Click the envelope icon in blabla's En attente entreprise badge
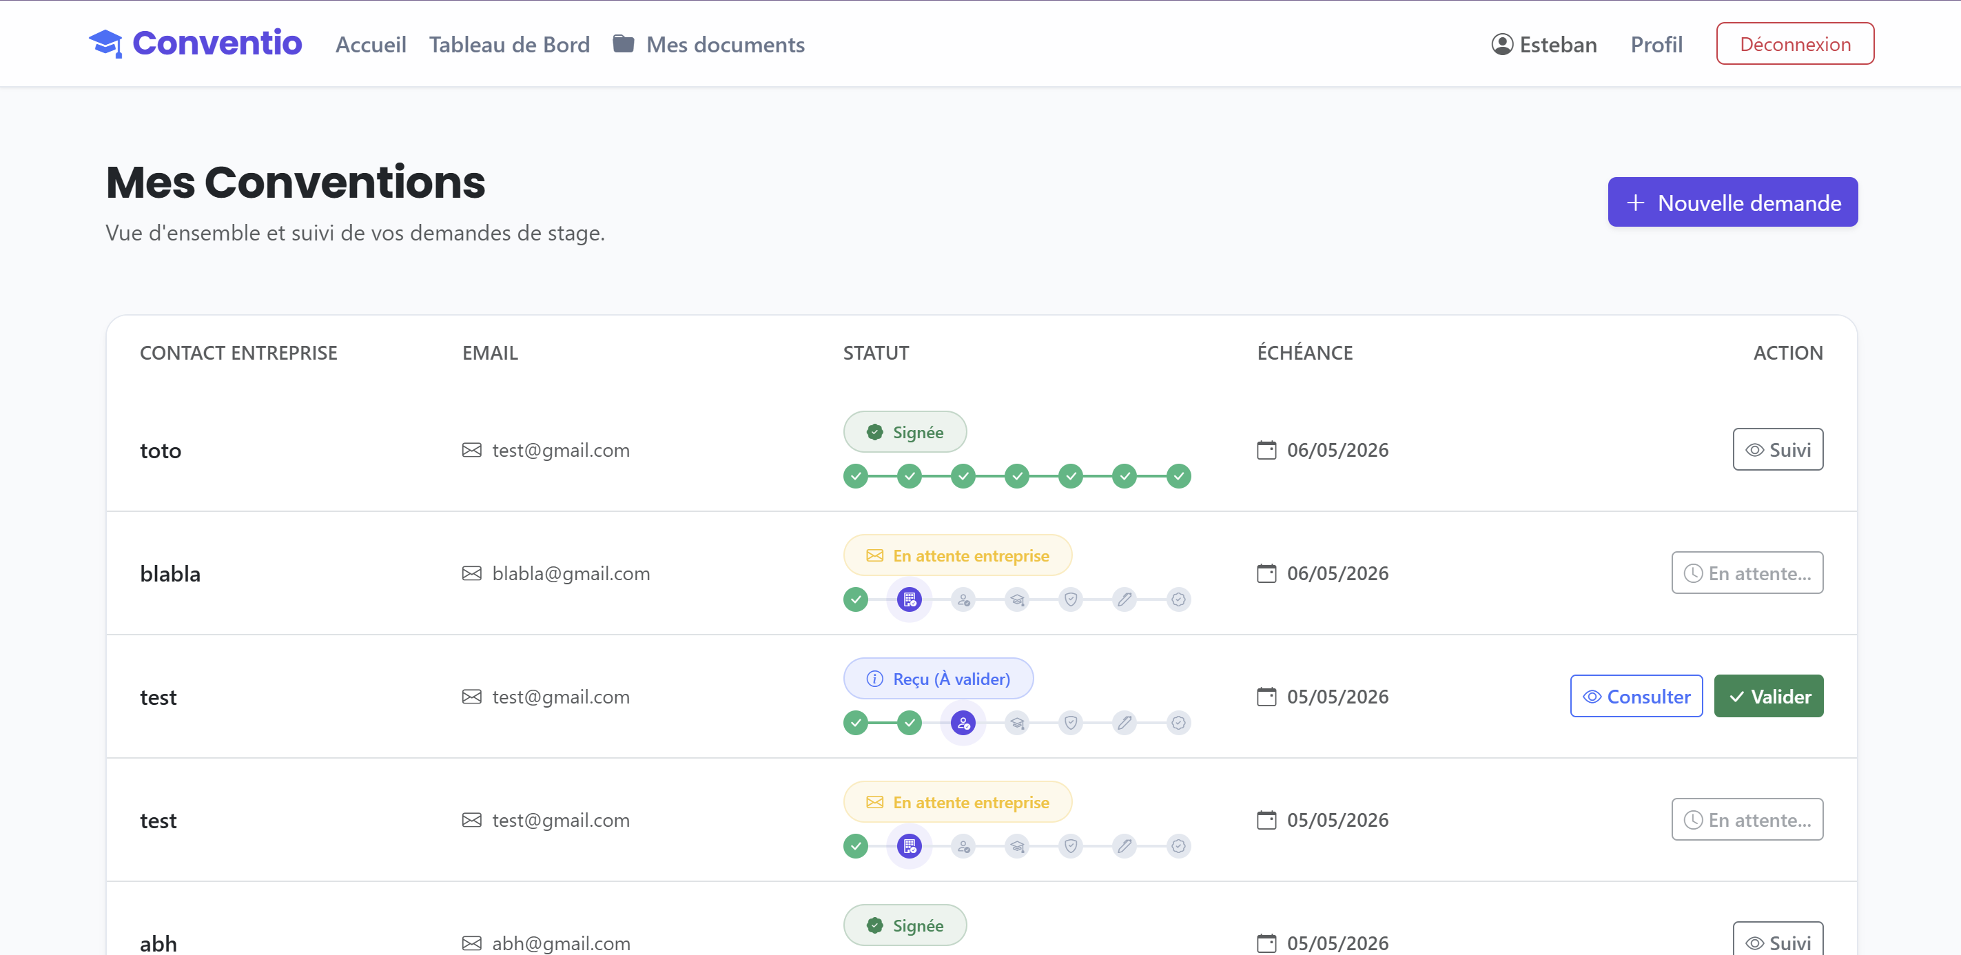This screenshot has height=955, width=1961. coord(874,555)
